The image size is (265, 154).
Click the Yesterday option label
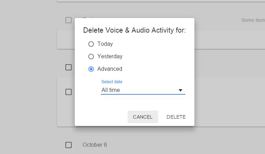point(110,57)
